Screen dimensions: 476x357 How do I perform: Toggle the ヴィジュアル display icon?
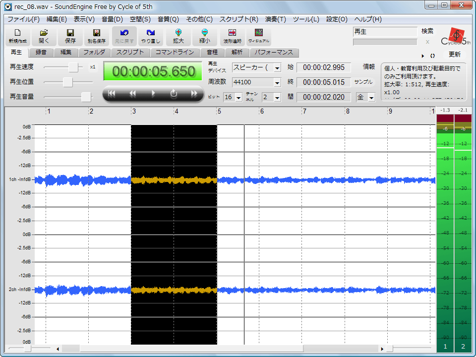click(259, 36)
